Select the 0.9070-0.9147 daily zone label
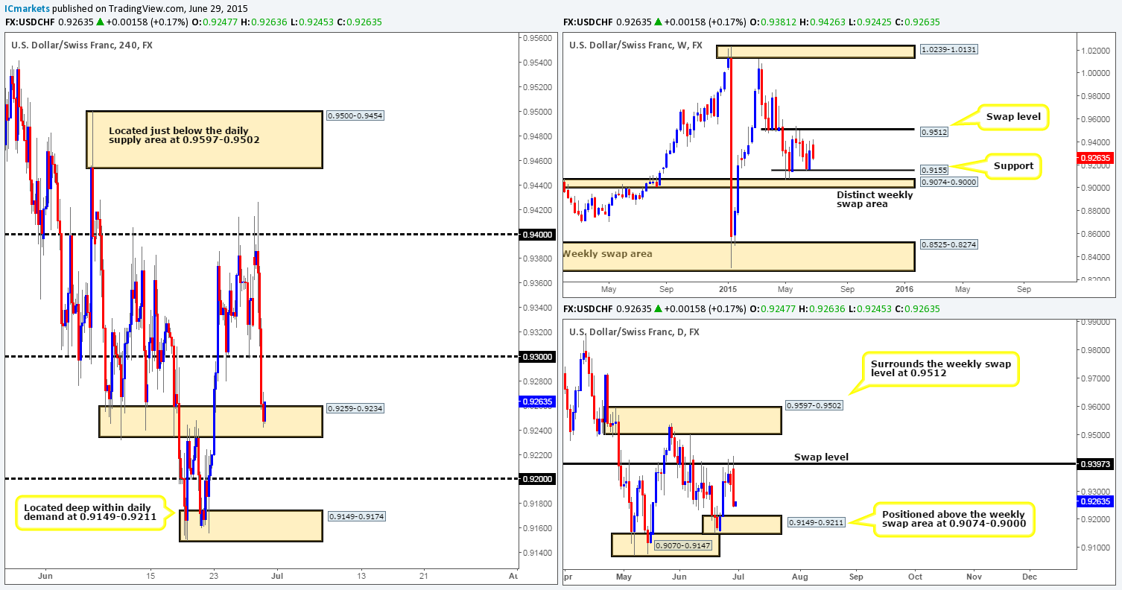1122x590 pixels. pos(682,546)
